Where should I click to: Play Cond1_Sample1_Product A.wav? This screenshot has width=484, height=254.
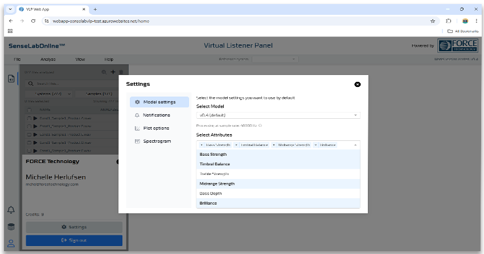(x=35, y=118)
